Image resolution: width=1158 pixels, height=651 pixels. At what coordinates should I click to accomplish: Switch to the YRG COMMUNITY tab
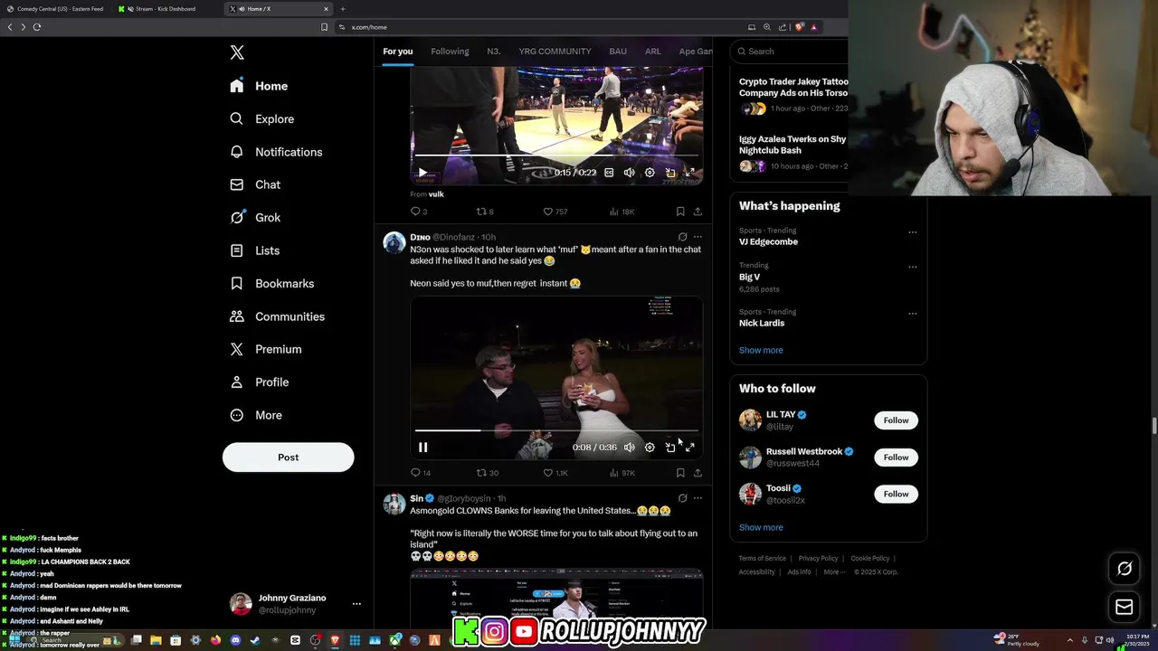tap(555, 52)
